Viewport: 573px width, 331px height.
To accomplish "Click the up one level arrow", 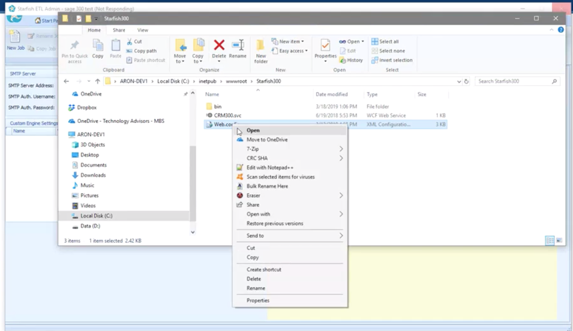I will click(98, 81).
